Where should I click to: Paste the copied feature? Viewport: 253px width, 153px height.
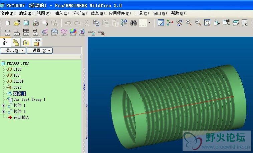105,23
